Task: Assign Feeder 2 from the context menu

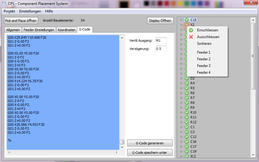Action: pos(207,59)
